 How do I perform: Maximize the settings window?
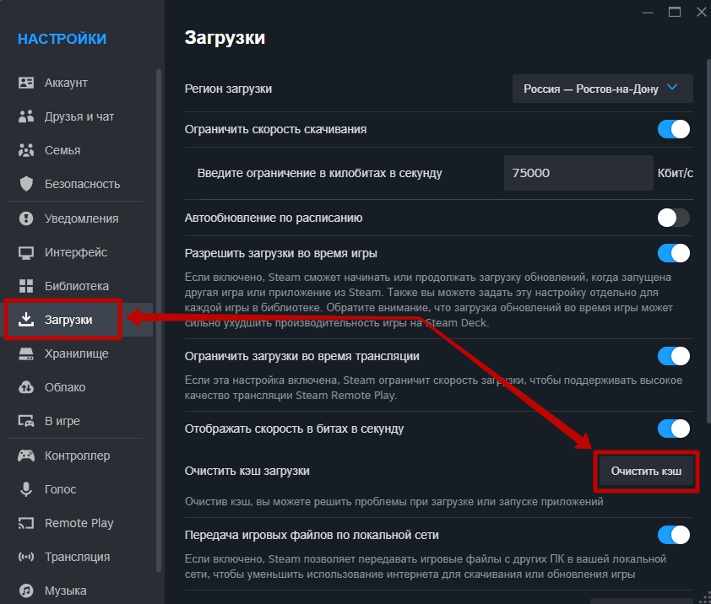point(675,13)
